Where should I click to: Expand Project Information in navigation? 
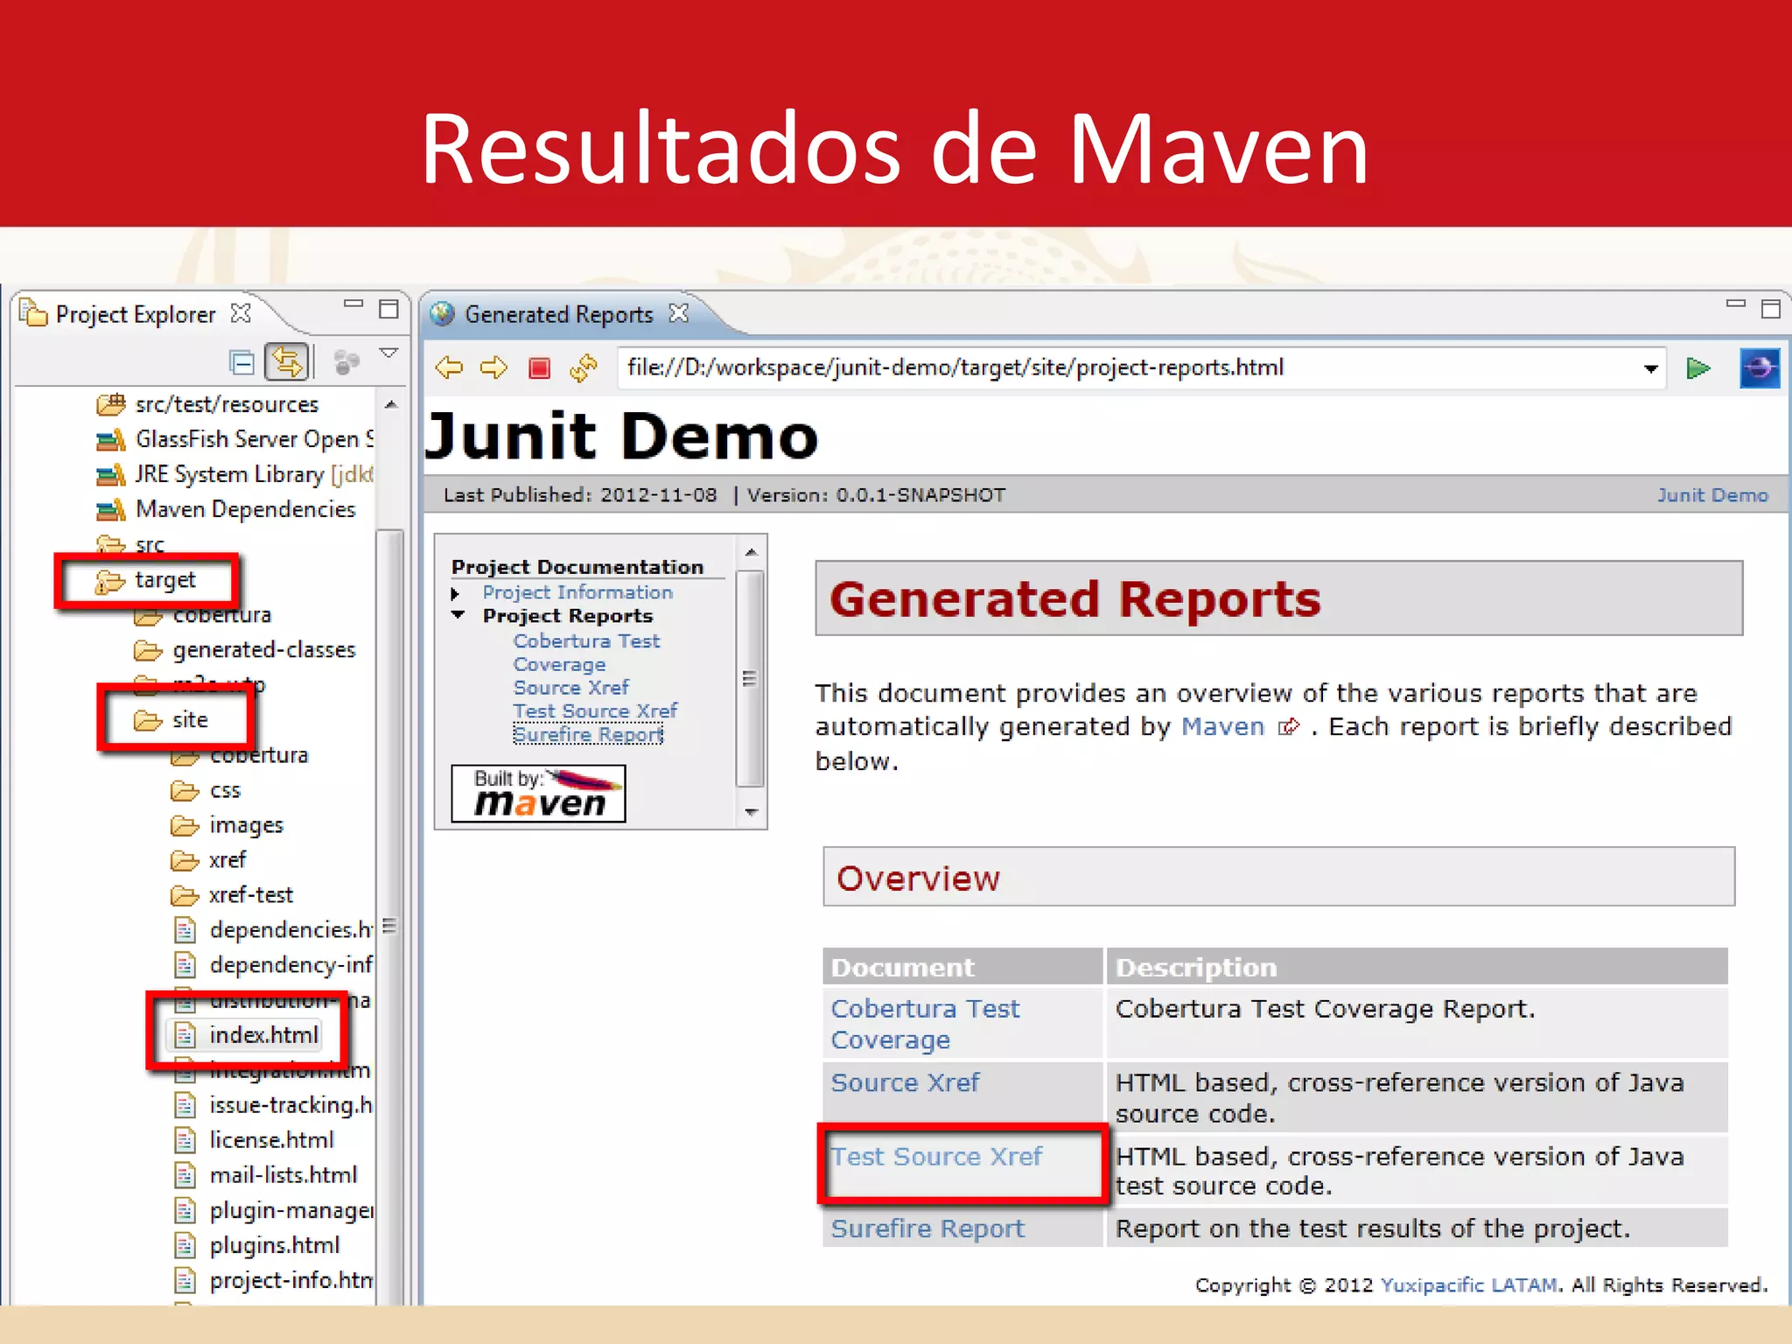(x=456, y=593)
